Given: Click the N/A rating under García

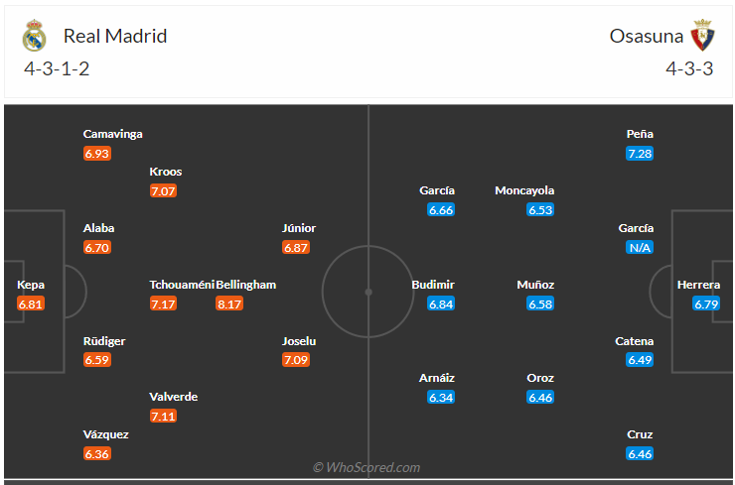Looking at the screenshot, I should [640, 247].
